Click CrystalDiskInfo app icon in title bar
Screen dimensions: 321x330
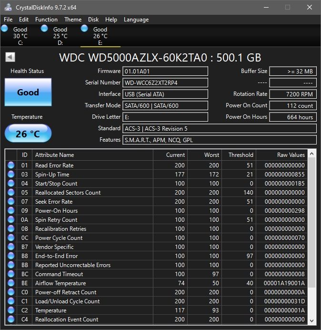click(7, 8)
